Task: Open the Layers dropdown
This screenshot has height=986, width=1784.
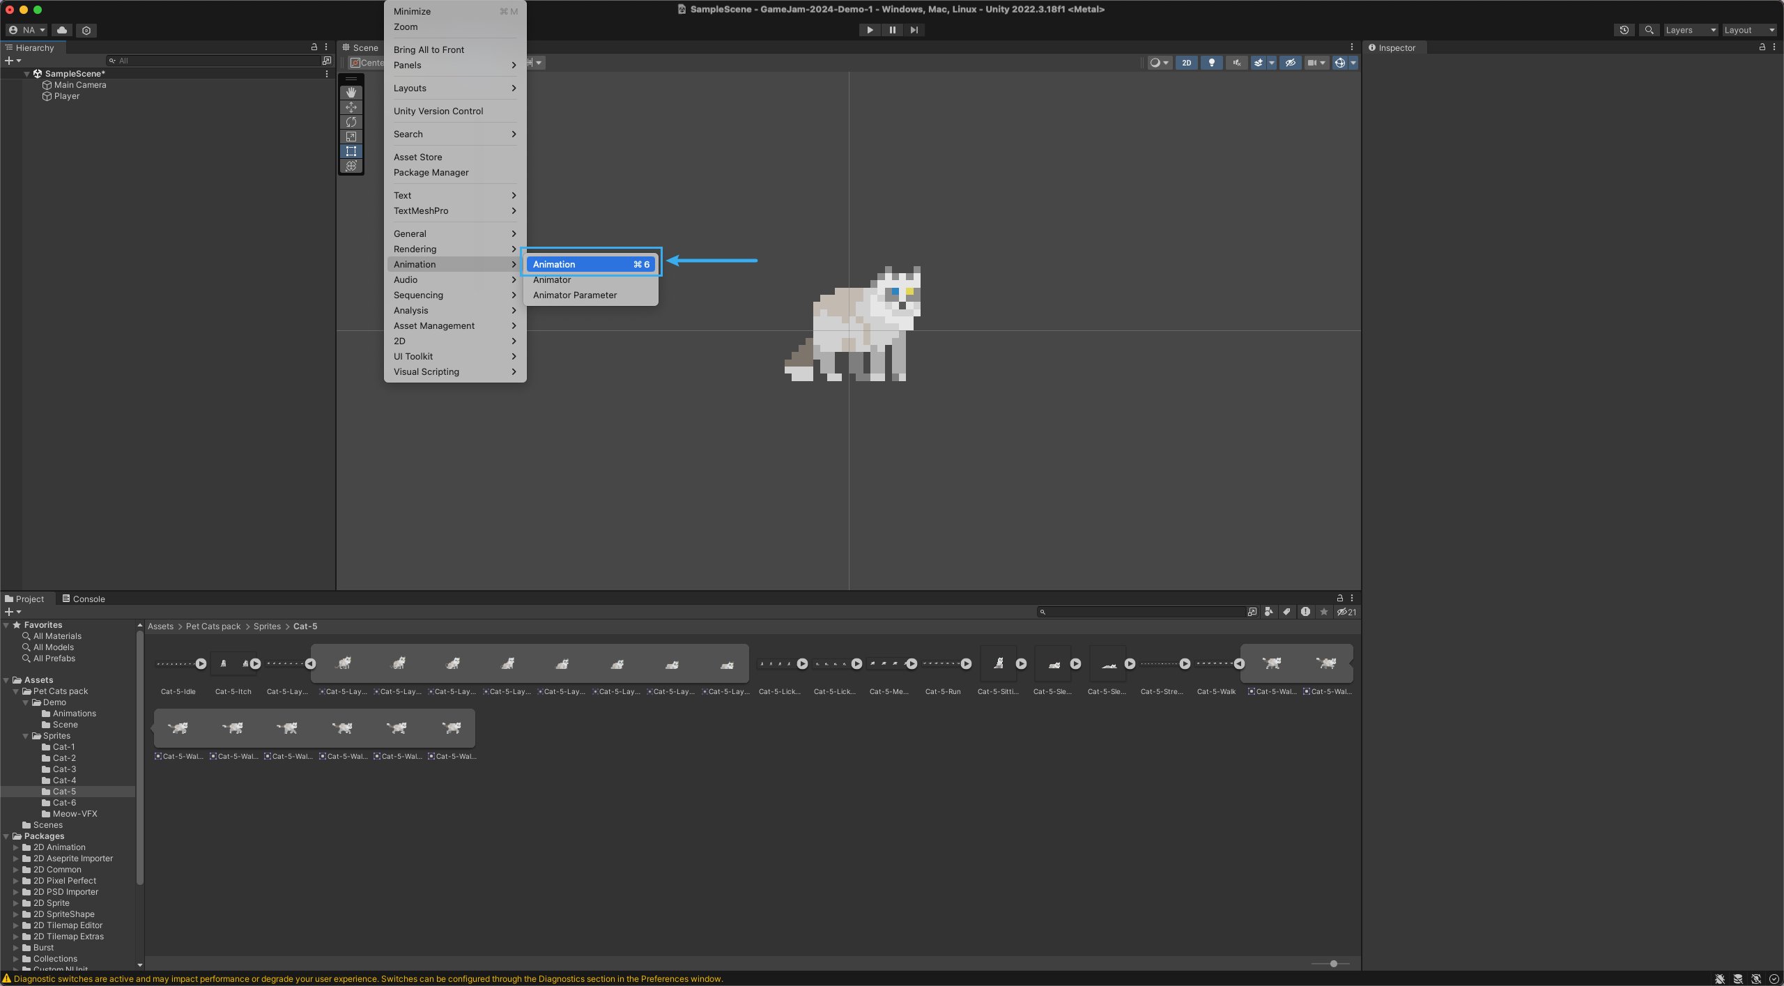Action: (1690, 30)
